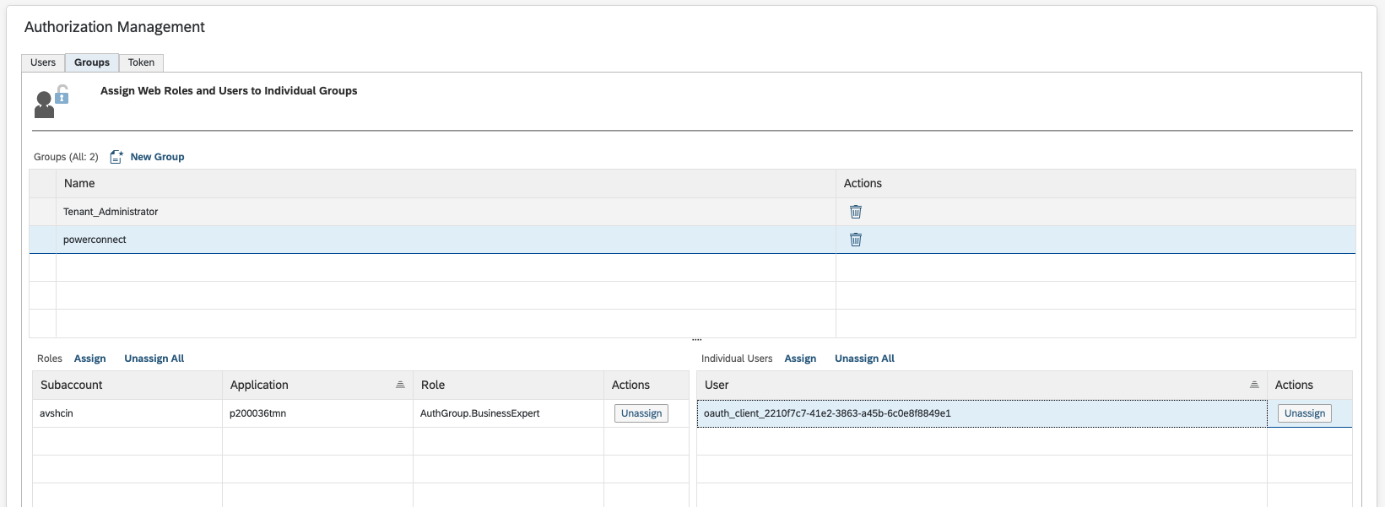1385x507 pixels.
Task: Click the panel splitter dots handle
Action: click(696, 340)
